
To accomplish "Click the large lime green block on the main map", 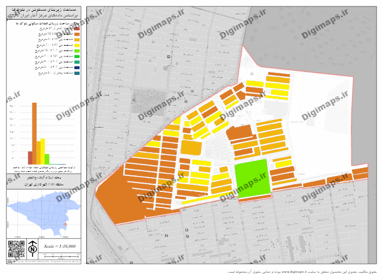I will coord(253,178).
